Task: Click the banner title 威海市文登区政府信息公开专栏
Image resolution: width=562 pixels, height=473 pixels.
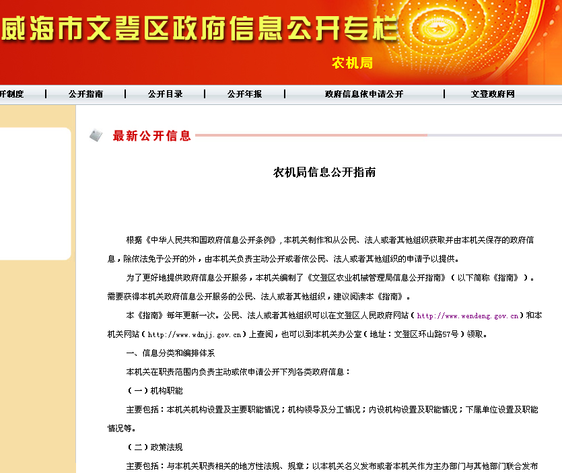Action: (x=202, y=28)
